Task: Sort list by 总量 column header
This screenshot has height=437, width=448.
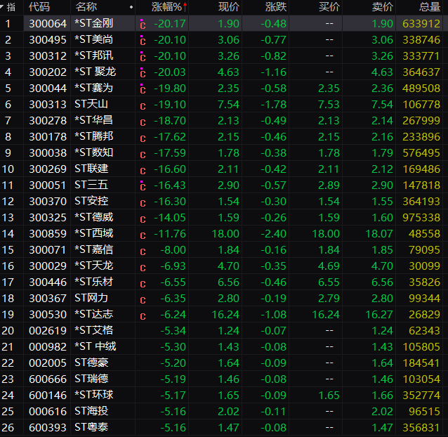Action: [429, 7]
